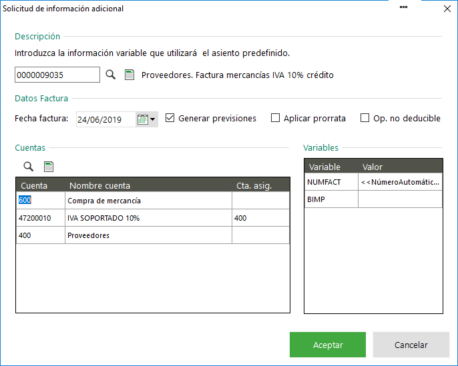
Task: Open the document icon beside the predefined entry code
Action: [x=130, y=75]
